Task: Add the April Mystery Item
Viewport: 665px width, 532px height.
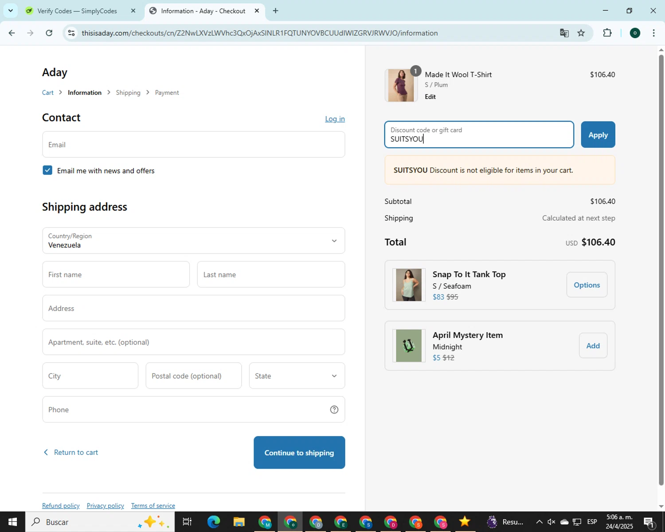Action: pos(593,346)
